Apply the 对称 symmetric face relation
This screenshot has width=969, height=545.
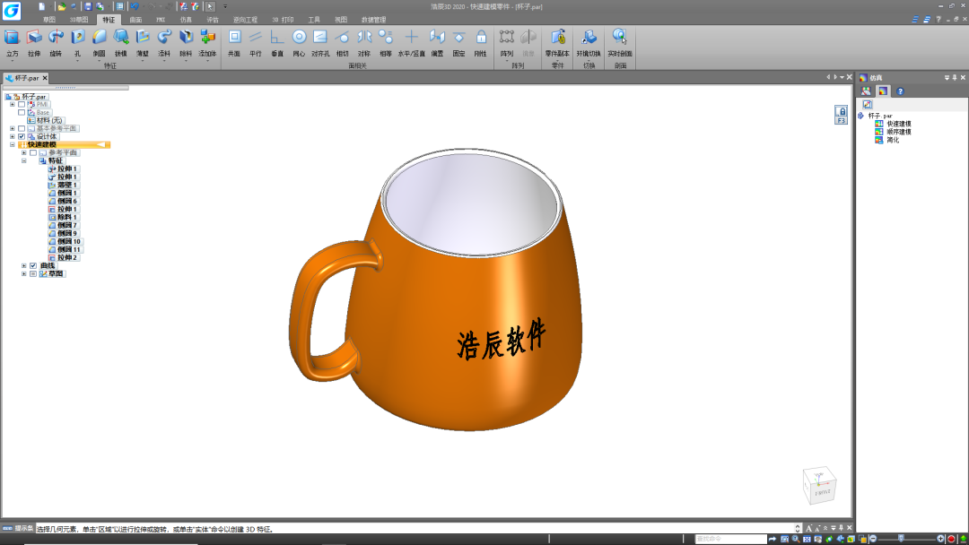point(364,43)
